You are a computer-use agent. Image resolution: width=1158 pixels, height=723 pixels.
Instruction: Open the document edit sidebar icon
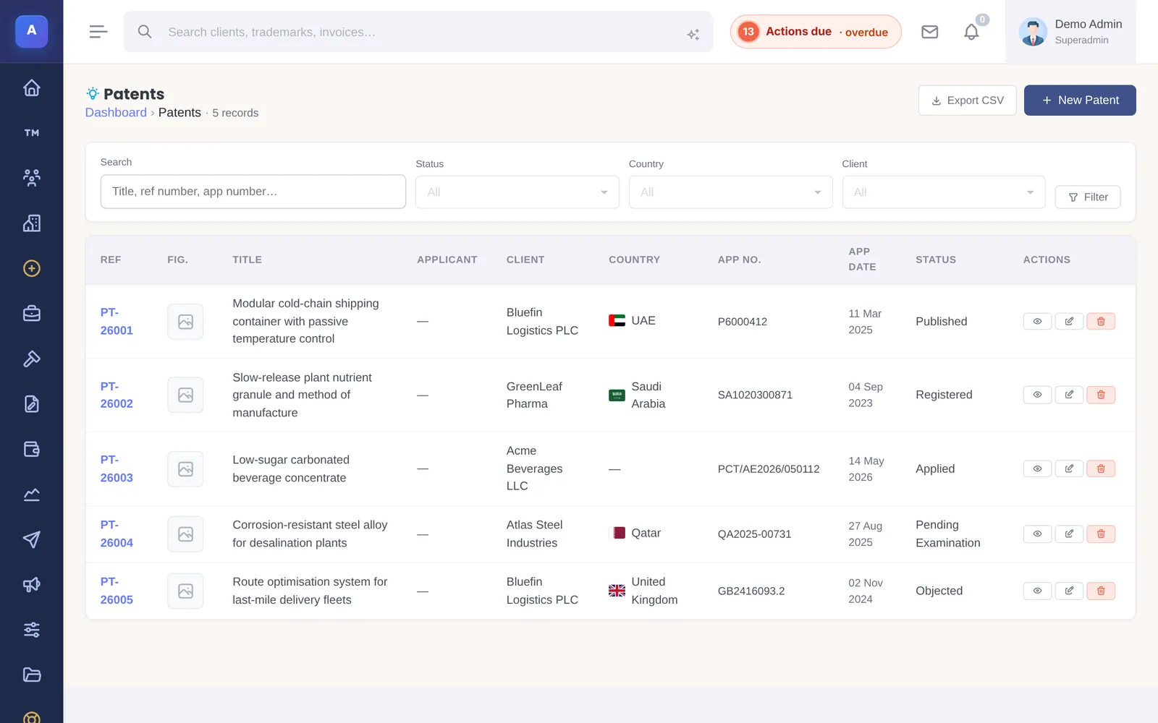(31, 404)
